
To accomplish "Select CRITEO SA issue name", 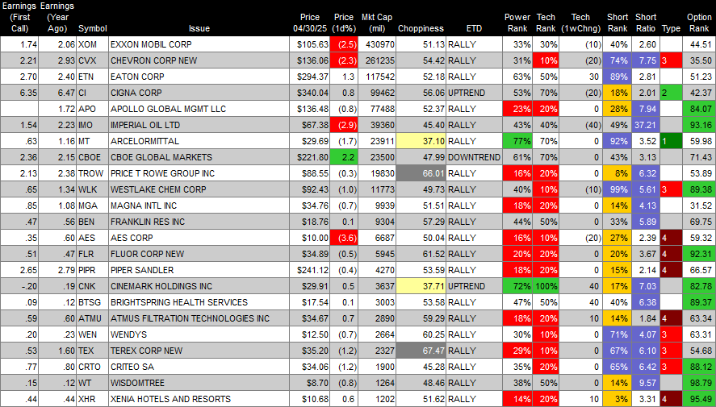I will (x=132, y=367).
